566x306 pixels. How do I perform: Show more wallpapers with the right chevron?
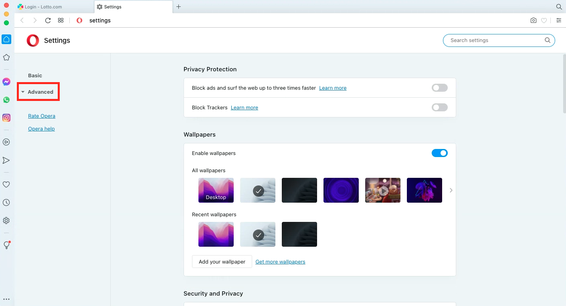click(451, 190)
